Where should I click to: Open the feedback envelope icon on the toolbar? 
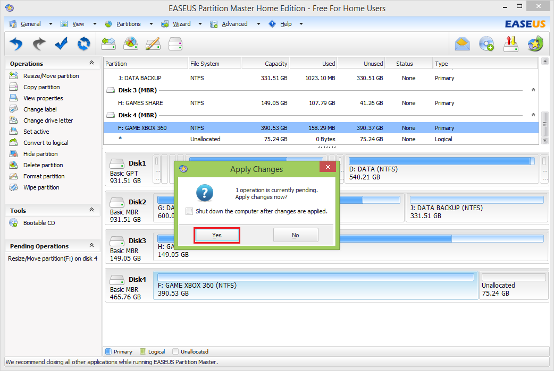pos(462,44)
